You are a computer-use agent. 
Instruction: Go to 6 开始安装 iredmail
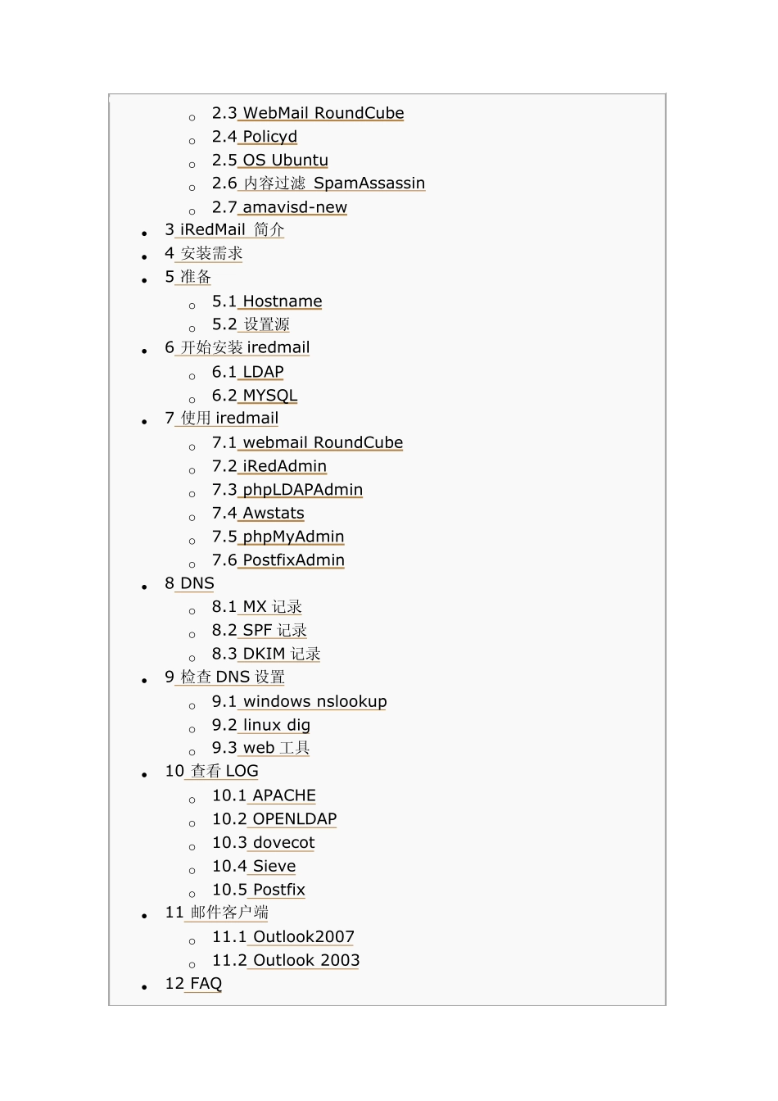coord(237,348)
